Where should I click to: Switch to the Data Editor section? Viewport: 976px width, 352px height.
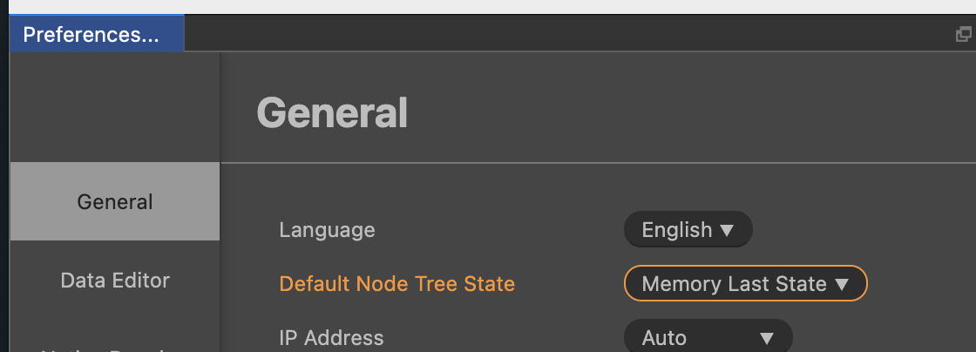tap(115, 281)
